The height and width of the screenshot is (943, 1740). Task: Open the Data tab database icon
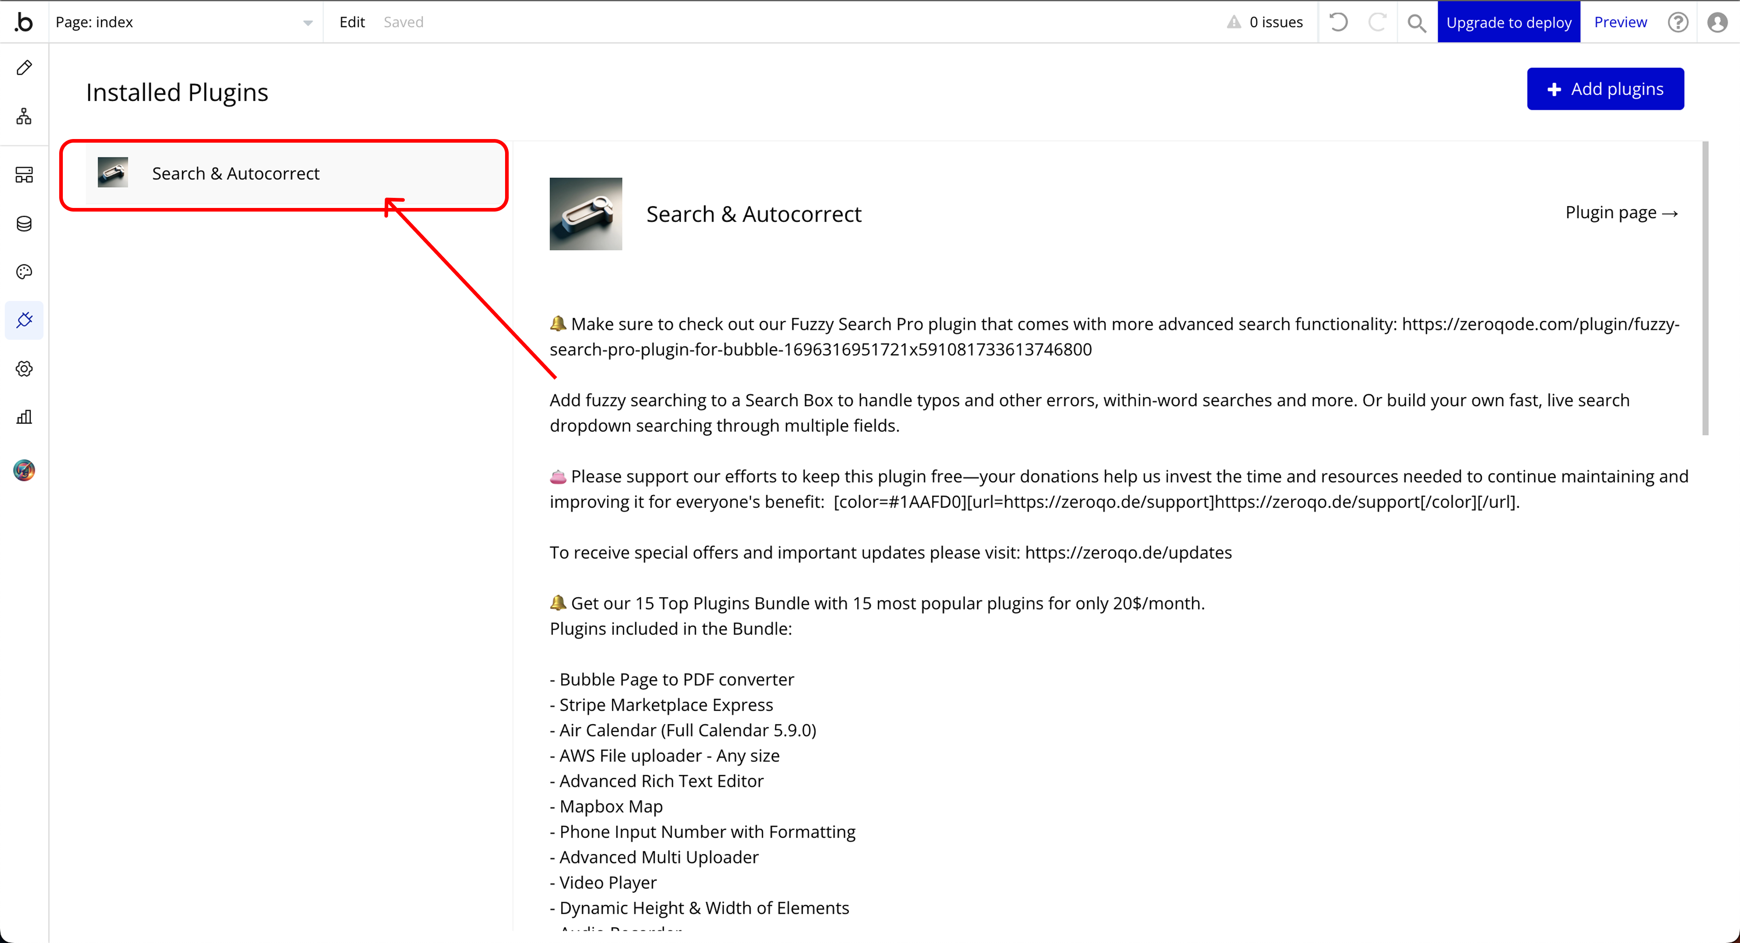tap(24, 224)
